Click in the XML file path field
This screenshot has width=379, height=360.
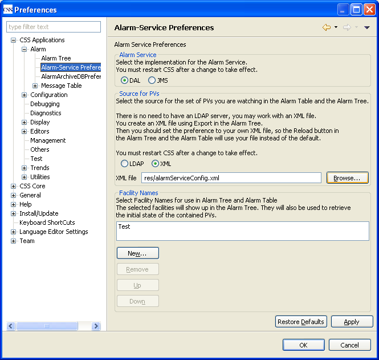[231, 178]
